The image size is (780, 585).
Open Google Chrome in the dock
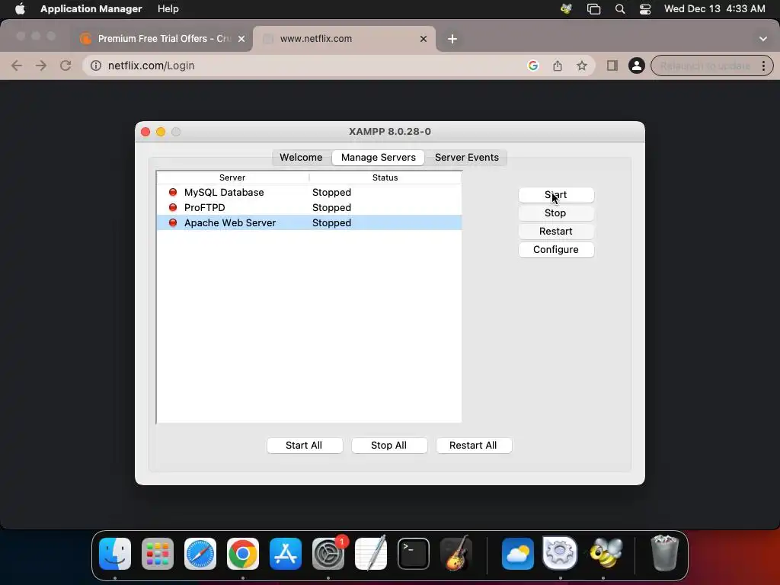point(243,554)
